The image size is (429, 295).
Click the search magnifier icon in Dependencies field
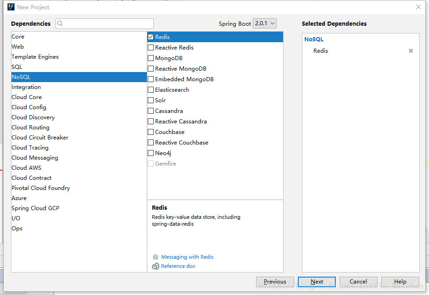pyautogui.click(x=60, y=23)
